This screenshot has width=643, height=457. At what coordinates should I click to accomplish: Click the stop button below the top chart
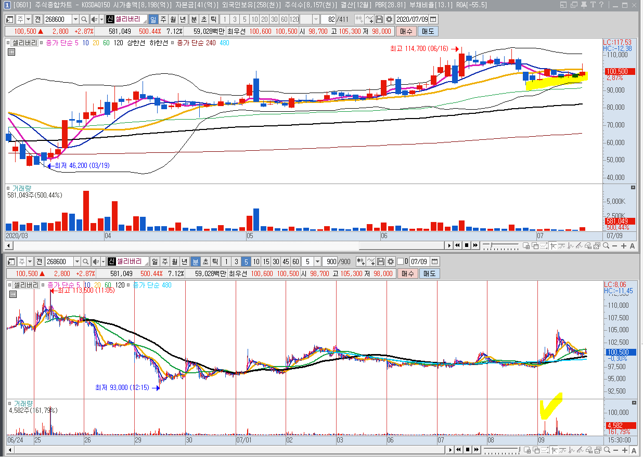(467, 245)
